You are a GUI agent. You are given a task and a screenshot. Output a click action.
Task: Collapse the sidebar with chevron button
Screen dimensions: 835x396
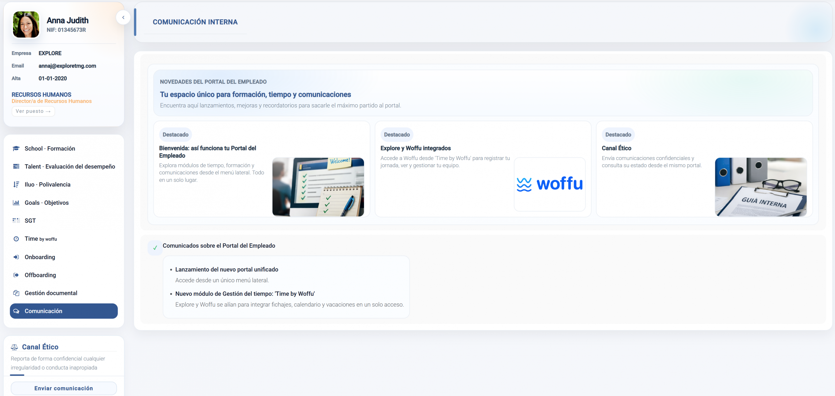click(x=123, y=18)
